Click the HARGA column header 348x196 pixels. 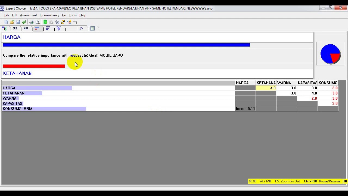click(x=245, y=83)
